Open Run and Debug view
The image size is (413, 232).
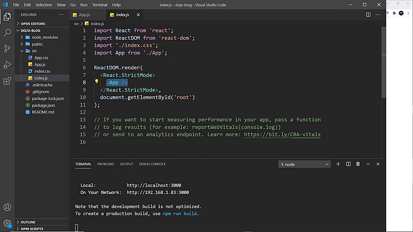[7, 65]
